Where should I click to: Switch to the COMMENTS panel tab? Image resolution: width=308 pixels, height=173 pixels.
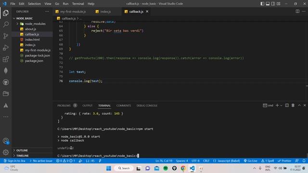coord(124,106)
